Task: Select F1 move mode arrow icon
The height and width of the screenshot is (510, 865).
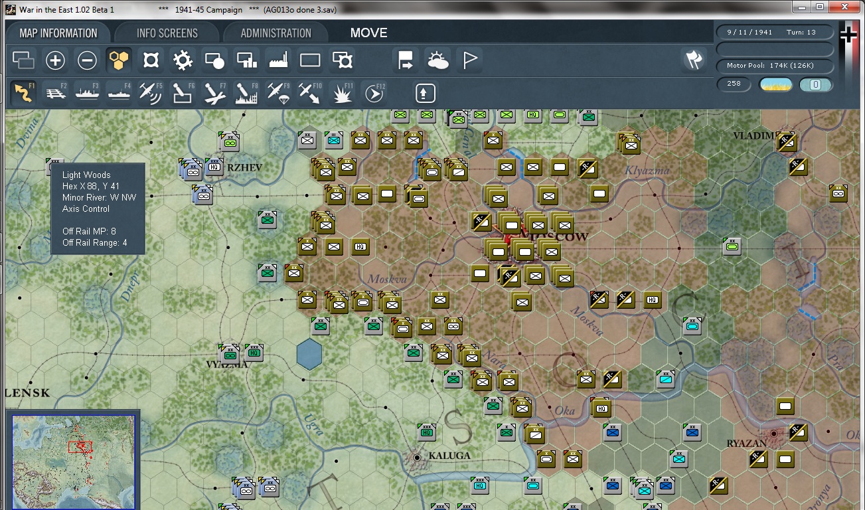Action: [23, 93]
